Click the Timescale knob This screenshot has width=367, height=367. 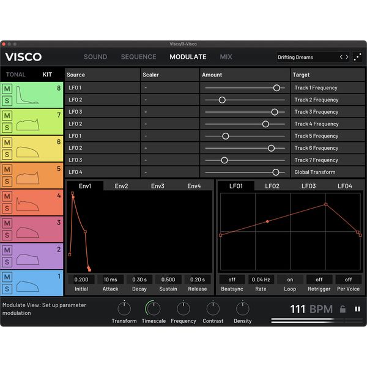tap(153, 308)
